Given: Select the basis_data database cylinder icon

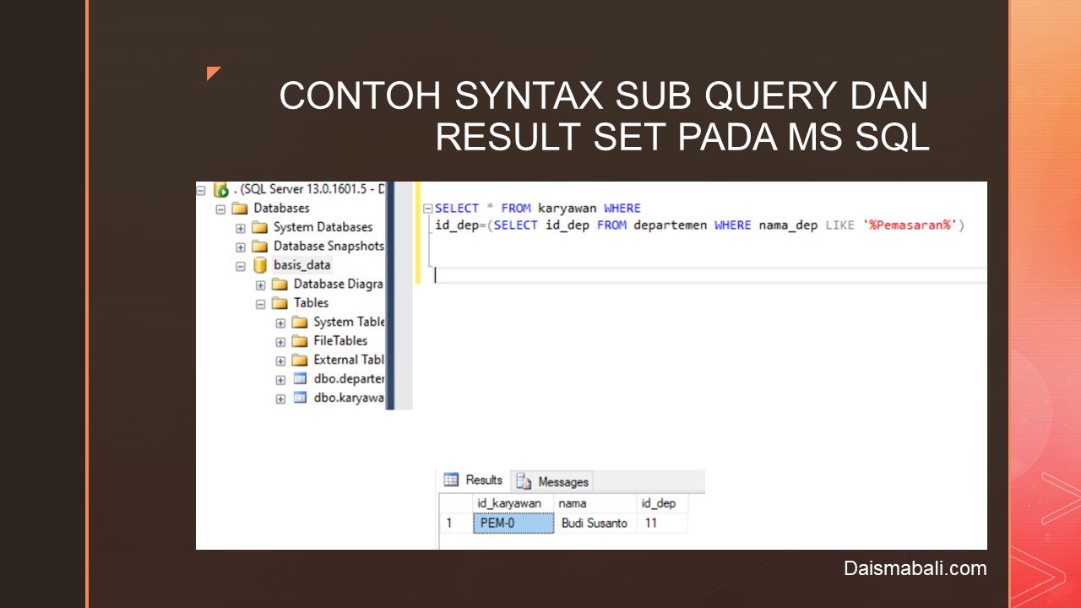Looking at the screenshot, I should [x=260, y=265].
